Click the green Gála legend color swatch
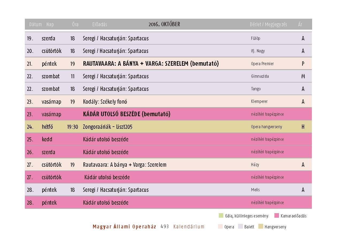This screenshot has width=337, height=242. tap(221, 216)
